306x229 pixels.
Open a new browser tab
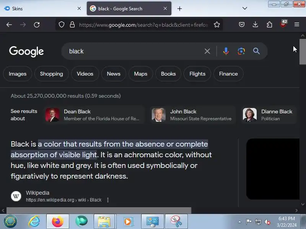point(179,8)
